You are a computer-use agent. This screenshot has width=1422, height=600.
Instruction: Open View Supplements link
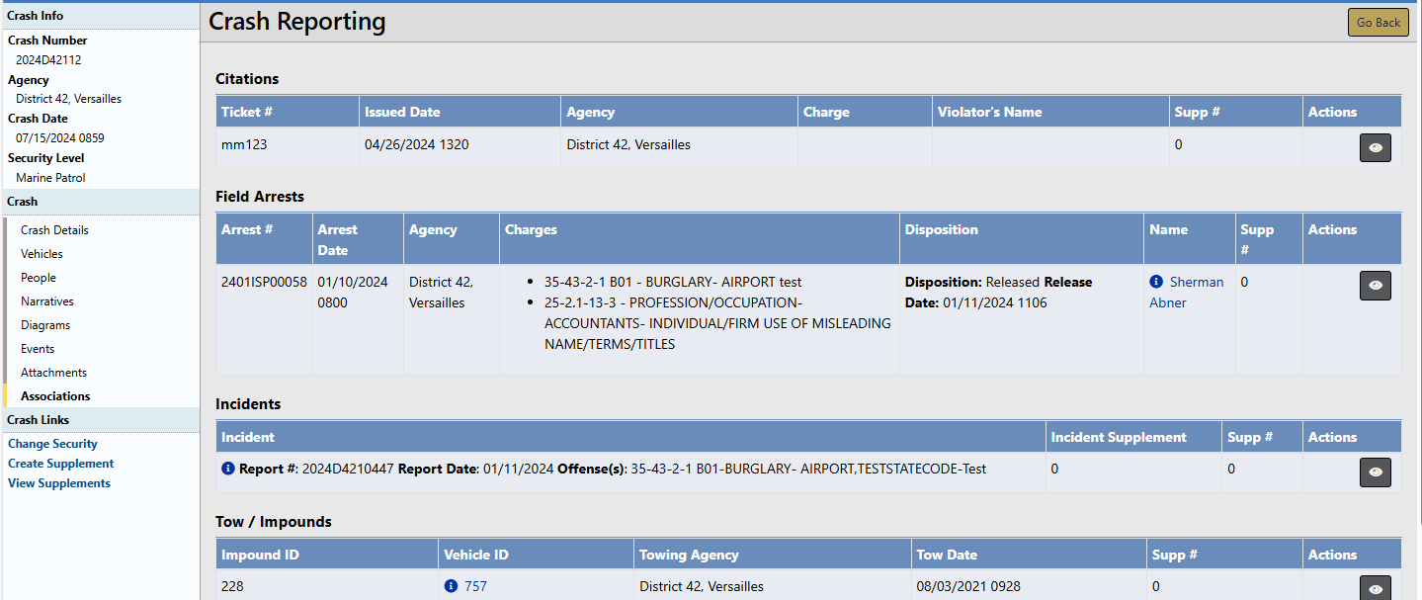59,483
